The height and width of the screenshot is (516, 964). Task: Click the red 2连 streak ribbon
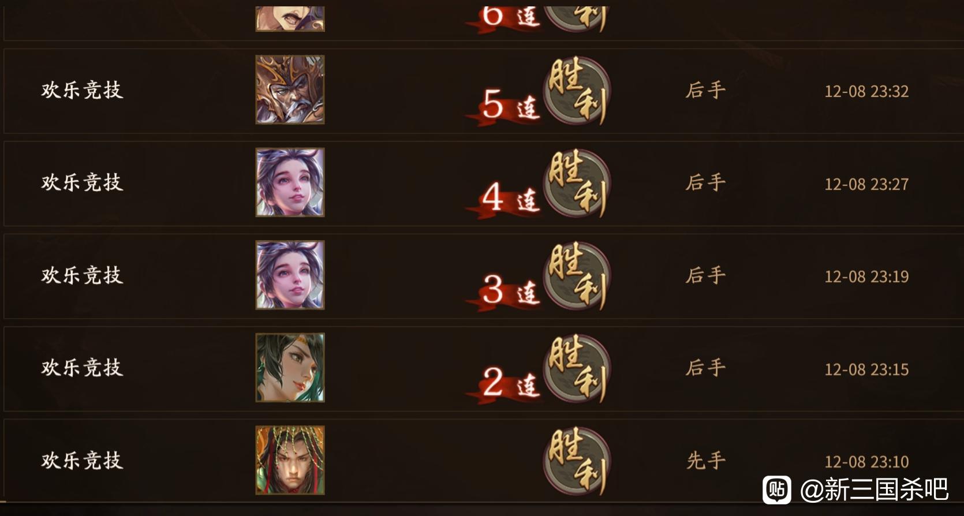click(503, 384)
